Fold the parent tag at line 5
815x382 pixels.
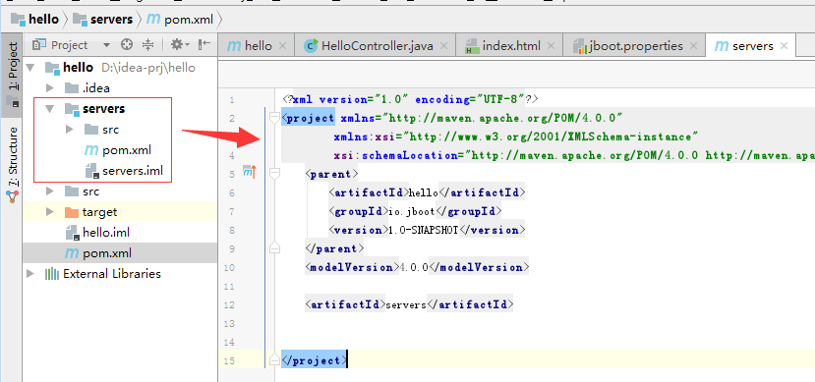[274, 173]
